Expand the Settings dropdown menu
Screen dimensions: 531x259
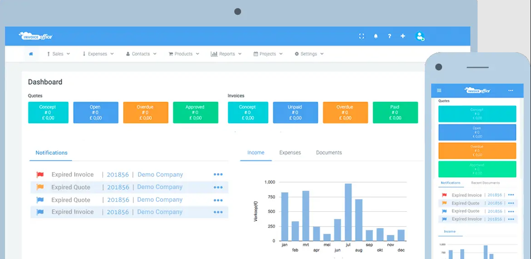[x=309, y=53]
